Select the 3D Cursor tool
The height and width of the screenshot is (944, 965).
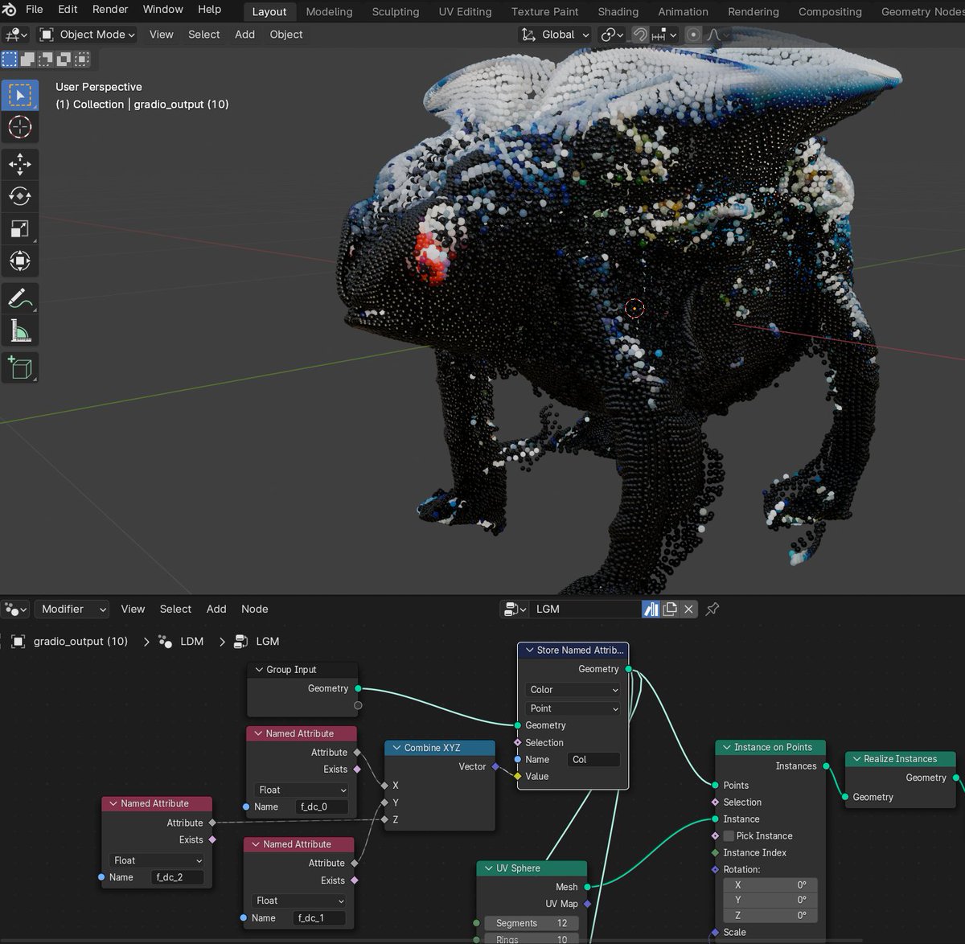[x=19, y=127]
